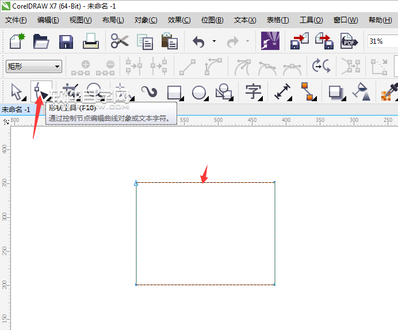
Task: Select the Color Eyedropper tool
Action: pos(389,92)
